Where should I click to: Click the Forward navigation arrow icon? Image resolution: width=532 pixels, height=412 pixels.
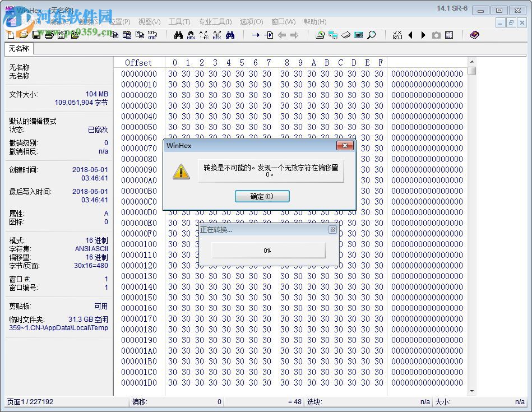click(294, 35)
